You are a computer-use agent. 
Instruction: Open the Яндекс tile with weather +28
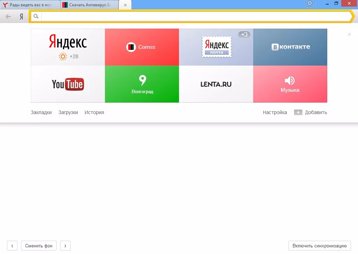coord(68,47)
